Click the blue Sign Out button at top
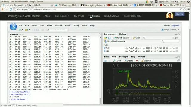The image size is (191, 107). pyautogui.click(x=180, y=14)
